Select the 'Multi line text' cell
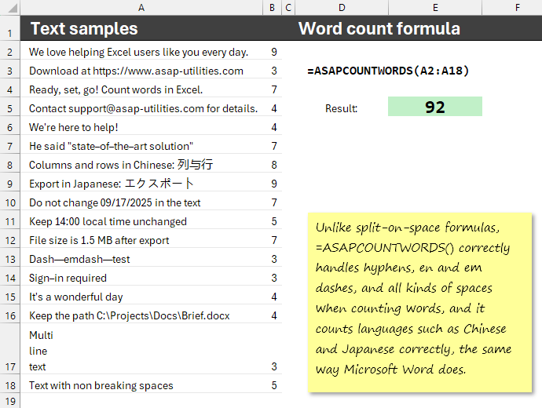Image resolution: width=542 pixels, height=408 pixels. 141,348
